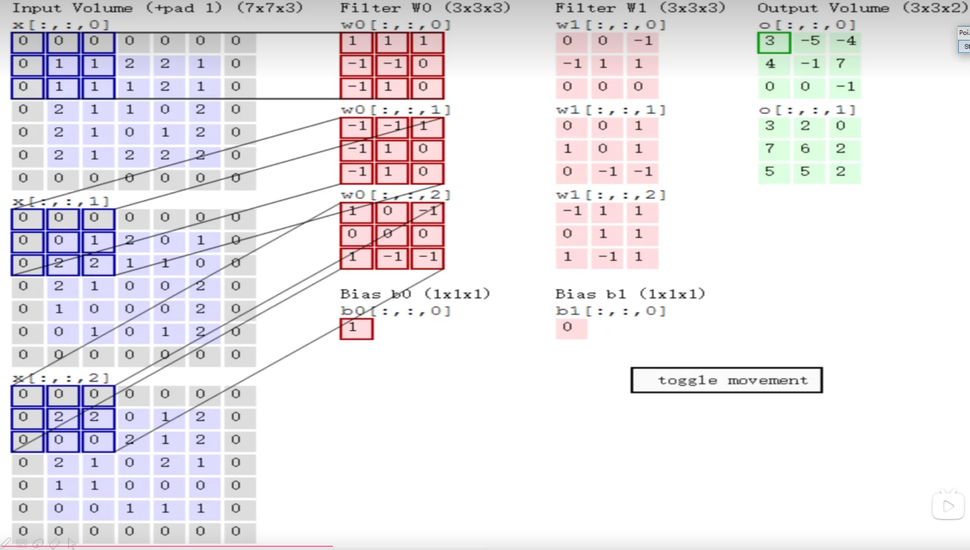The image size is (970, 550).
Task: Activate the arrow pointer tool icon
Action: (72, 543)
